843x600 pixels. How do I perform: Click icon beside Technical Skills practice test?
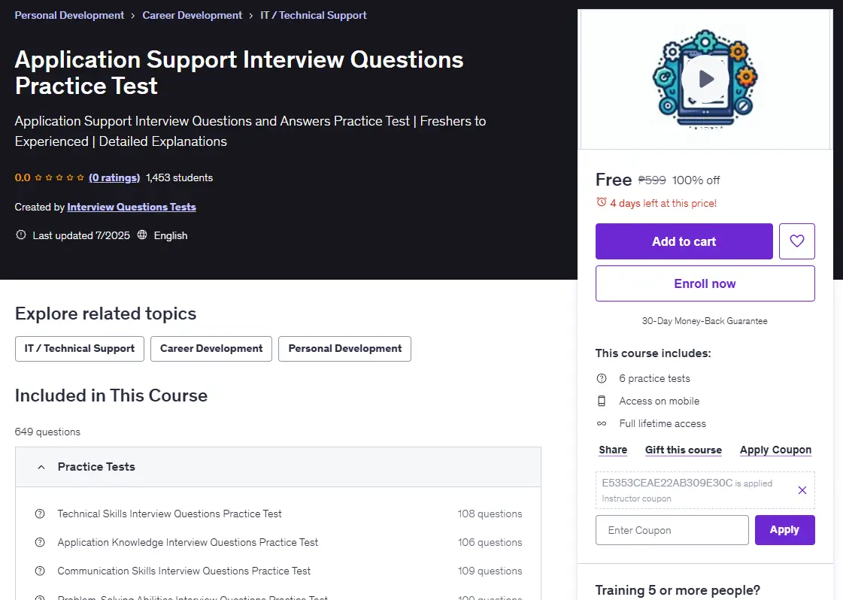(x=40, y=514)
